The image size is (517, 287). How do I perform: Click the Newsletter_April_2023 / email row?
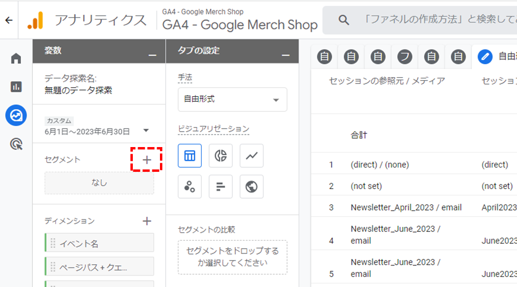[406, 207]
